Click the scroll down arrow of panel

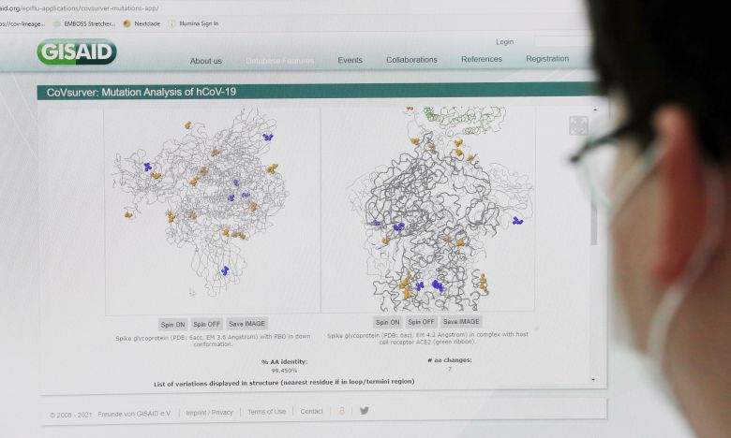point(592,379)
